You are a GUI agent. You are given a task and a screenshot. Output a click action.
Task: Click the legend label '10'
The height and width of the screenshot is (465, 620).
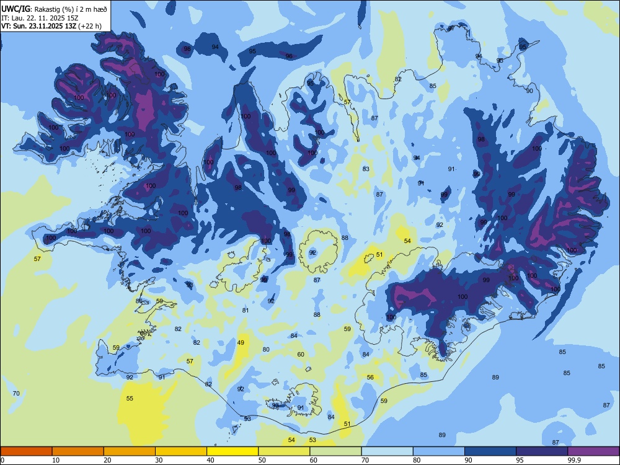(56, 460)
